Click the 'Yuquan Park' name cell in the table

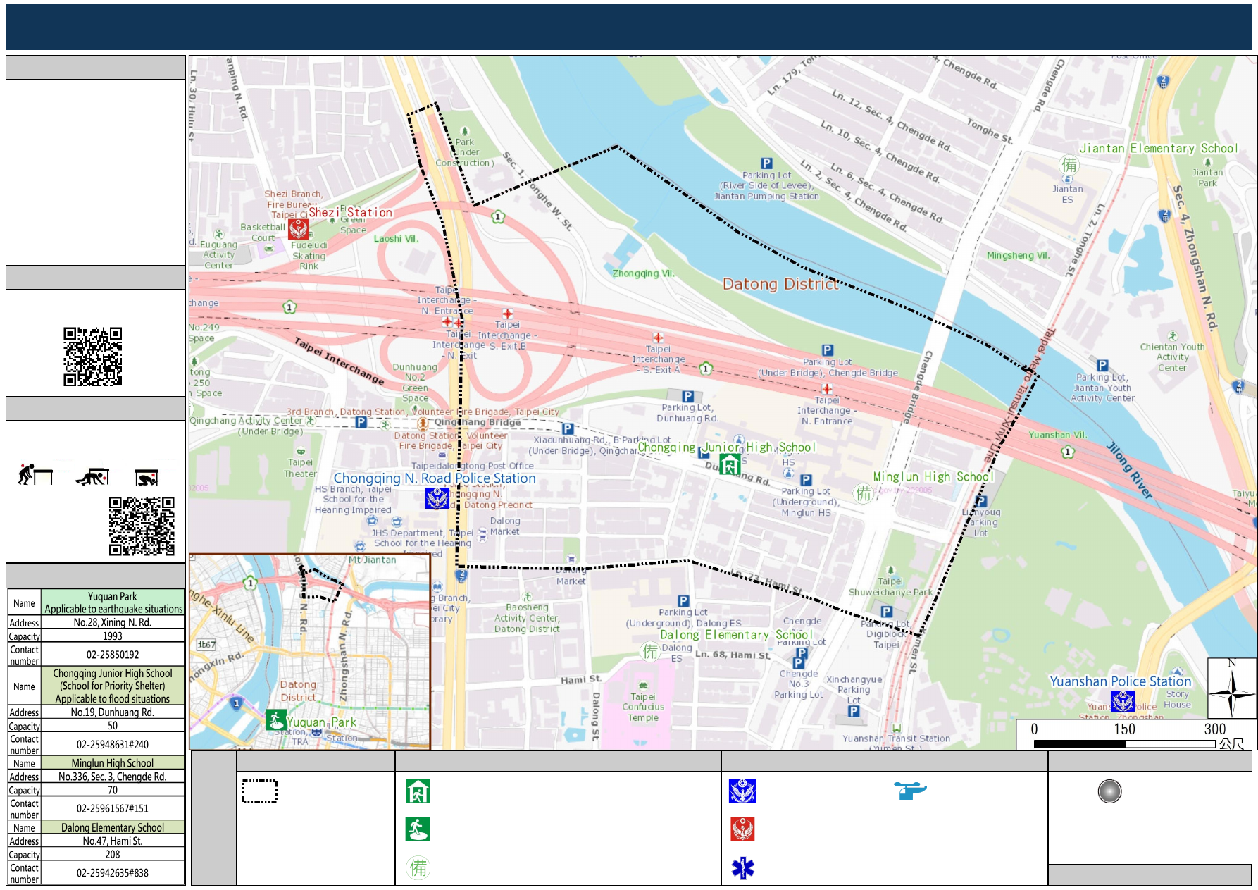113,602
